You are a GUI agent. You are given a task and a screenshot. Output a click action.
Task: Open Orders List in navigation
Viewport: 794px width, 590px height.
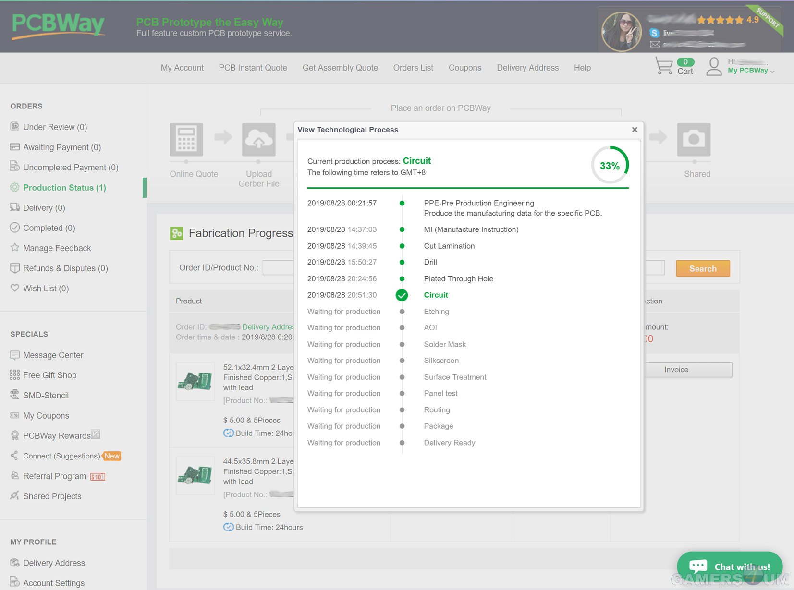click(x=413, y=68)
